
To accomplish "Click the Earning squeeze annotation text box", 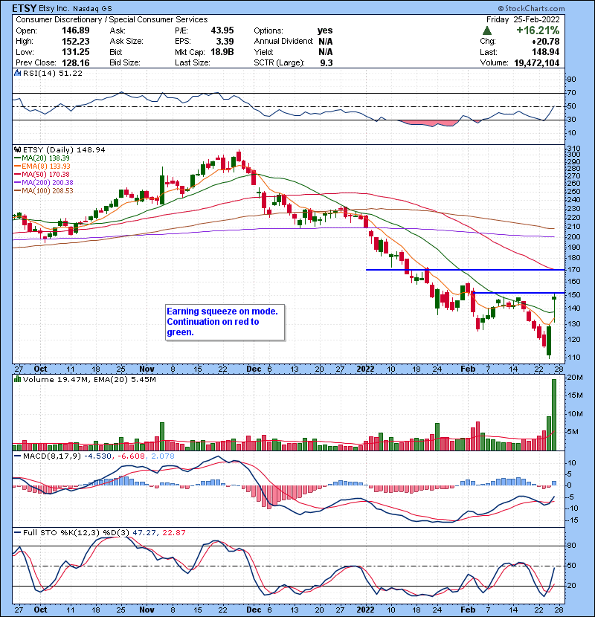I will click(225, 322).
